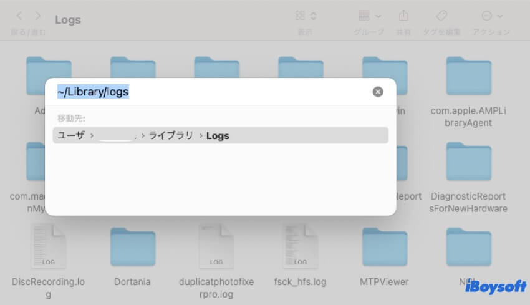This screenshot has width=530, height=305.
Task: Go forward with the right chevron
Action: coord(38,16)
